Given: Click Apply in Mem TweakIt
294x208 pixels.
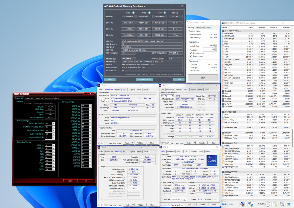Looking at the screenshot, I should [70, 181].
